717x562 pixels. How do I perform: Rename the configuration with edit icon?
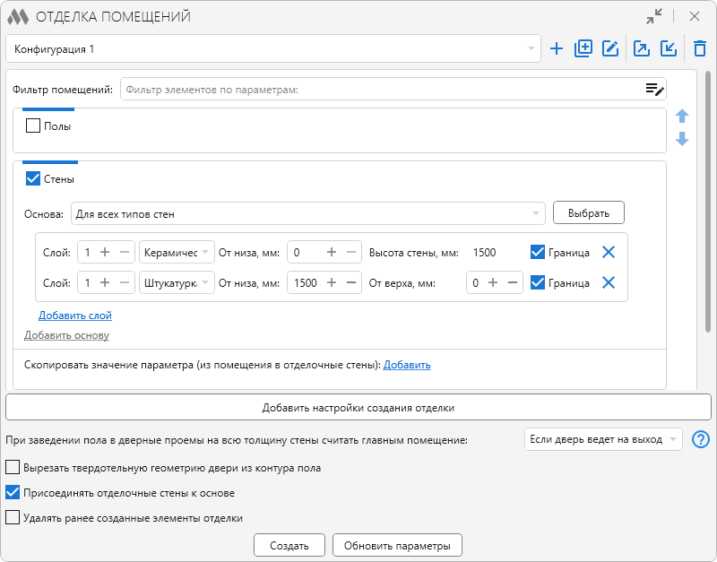click(610, 48)
